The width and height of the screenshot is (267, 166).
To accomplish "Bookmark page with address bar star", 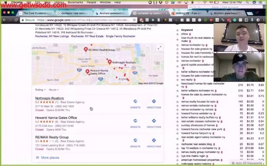I will 134,20.
